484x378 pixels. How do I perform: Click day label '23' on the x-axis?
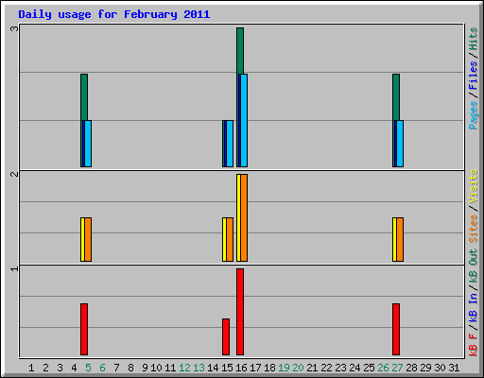pyautogui.click(x=340, y=368)
